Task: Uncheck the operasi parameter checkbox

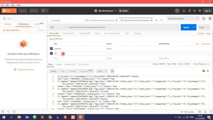Action: pyautogui.click(x=51, y=49)
